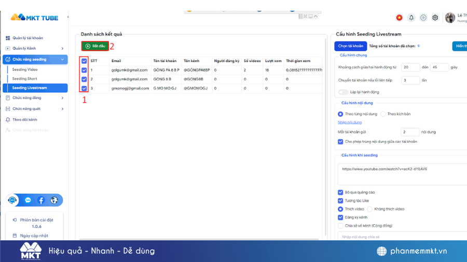Click the Chức năng đăng icon
The width and height of the screenshot is (467, 262).
pos(8,98)
